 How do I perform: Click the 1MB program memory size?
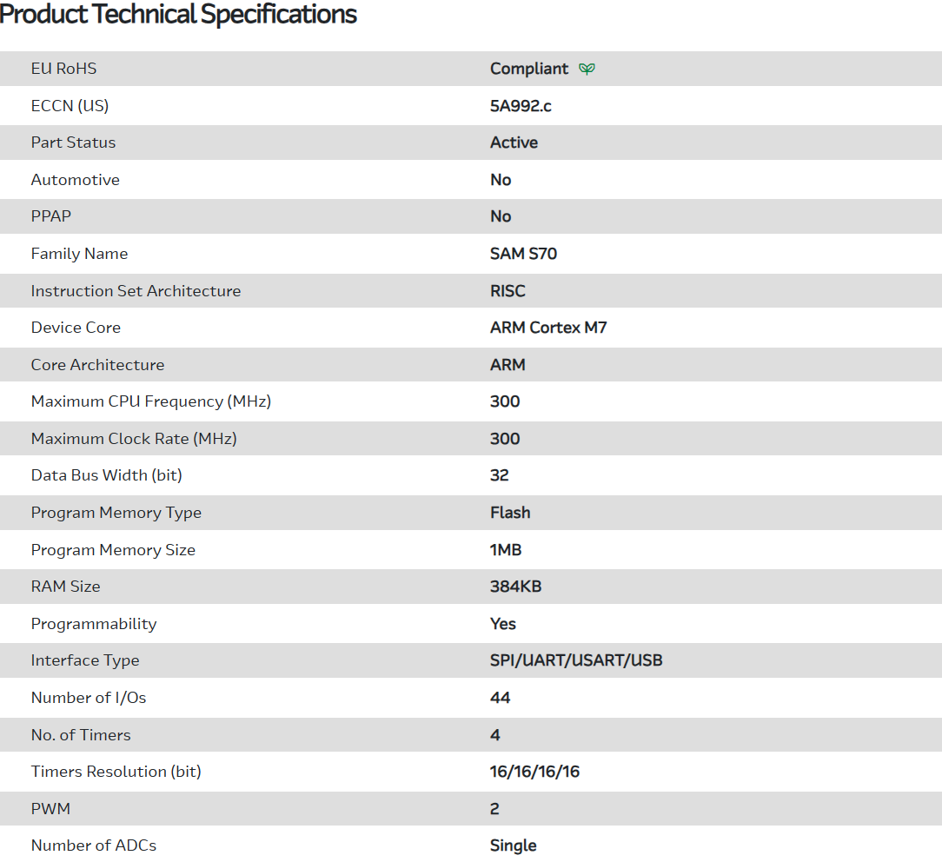(x=506, y=550)
